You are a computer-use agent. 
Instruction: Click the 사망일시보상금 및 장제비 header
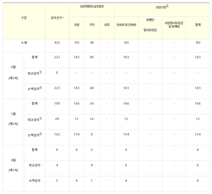[x=174, y=25]
